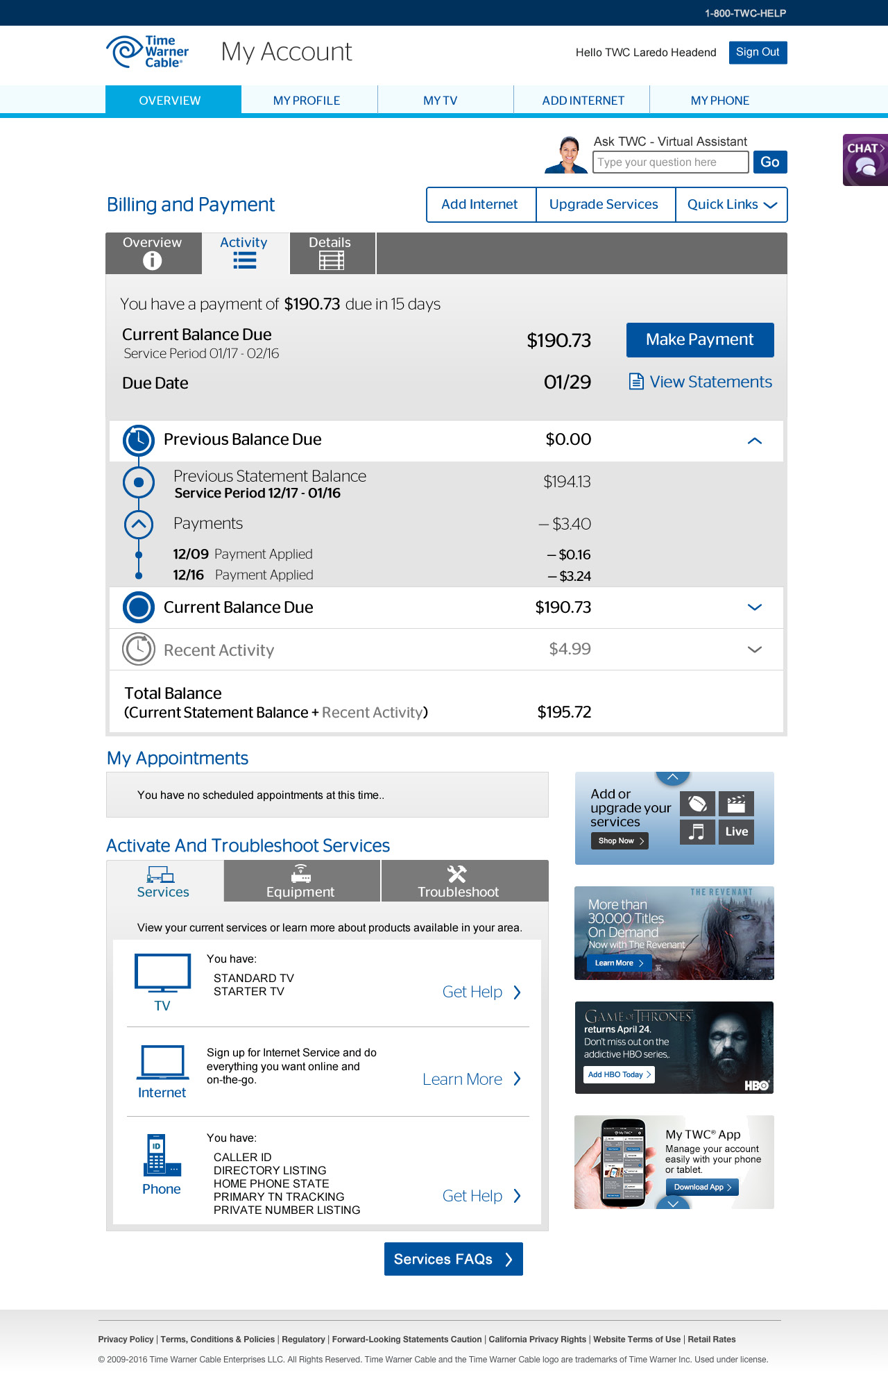Click the solid circle icon beside Current Balance Due
The image size is (888, 1386).
139,607
